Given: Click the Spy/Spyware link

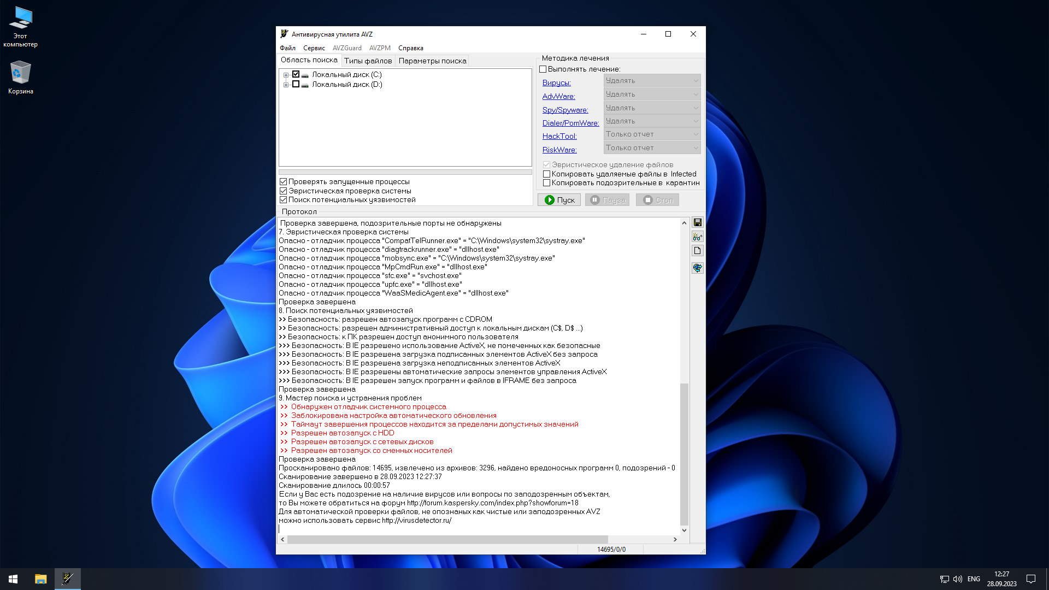Looking at the screenshot, I should pyautogui.click(x=565, y=110).
